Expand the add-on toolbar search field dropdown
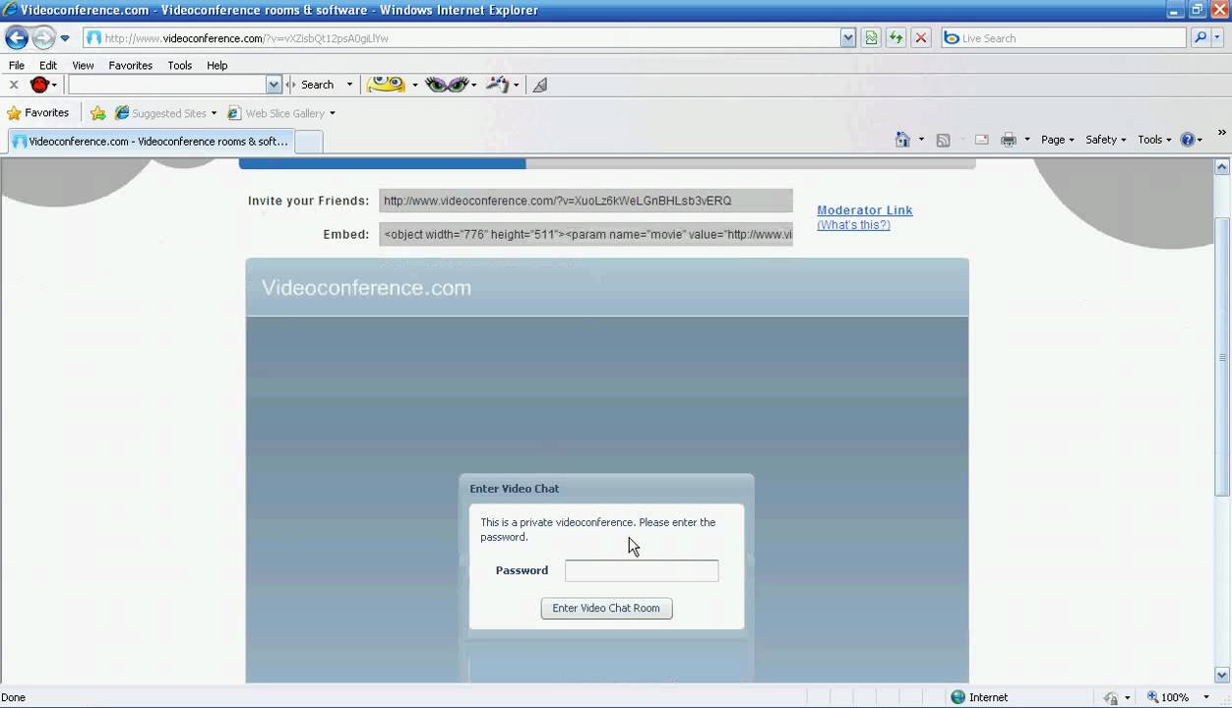This screenshot has height=708, width=1232. tap(274, 85)
